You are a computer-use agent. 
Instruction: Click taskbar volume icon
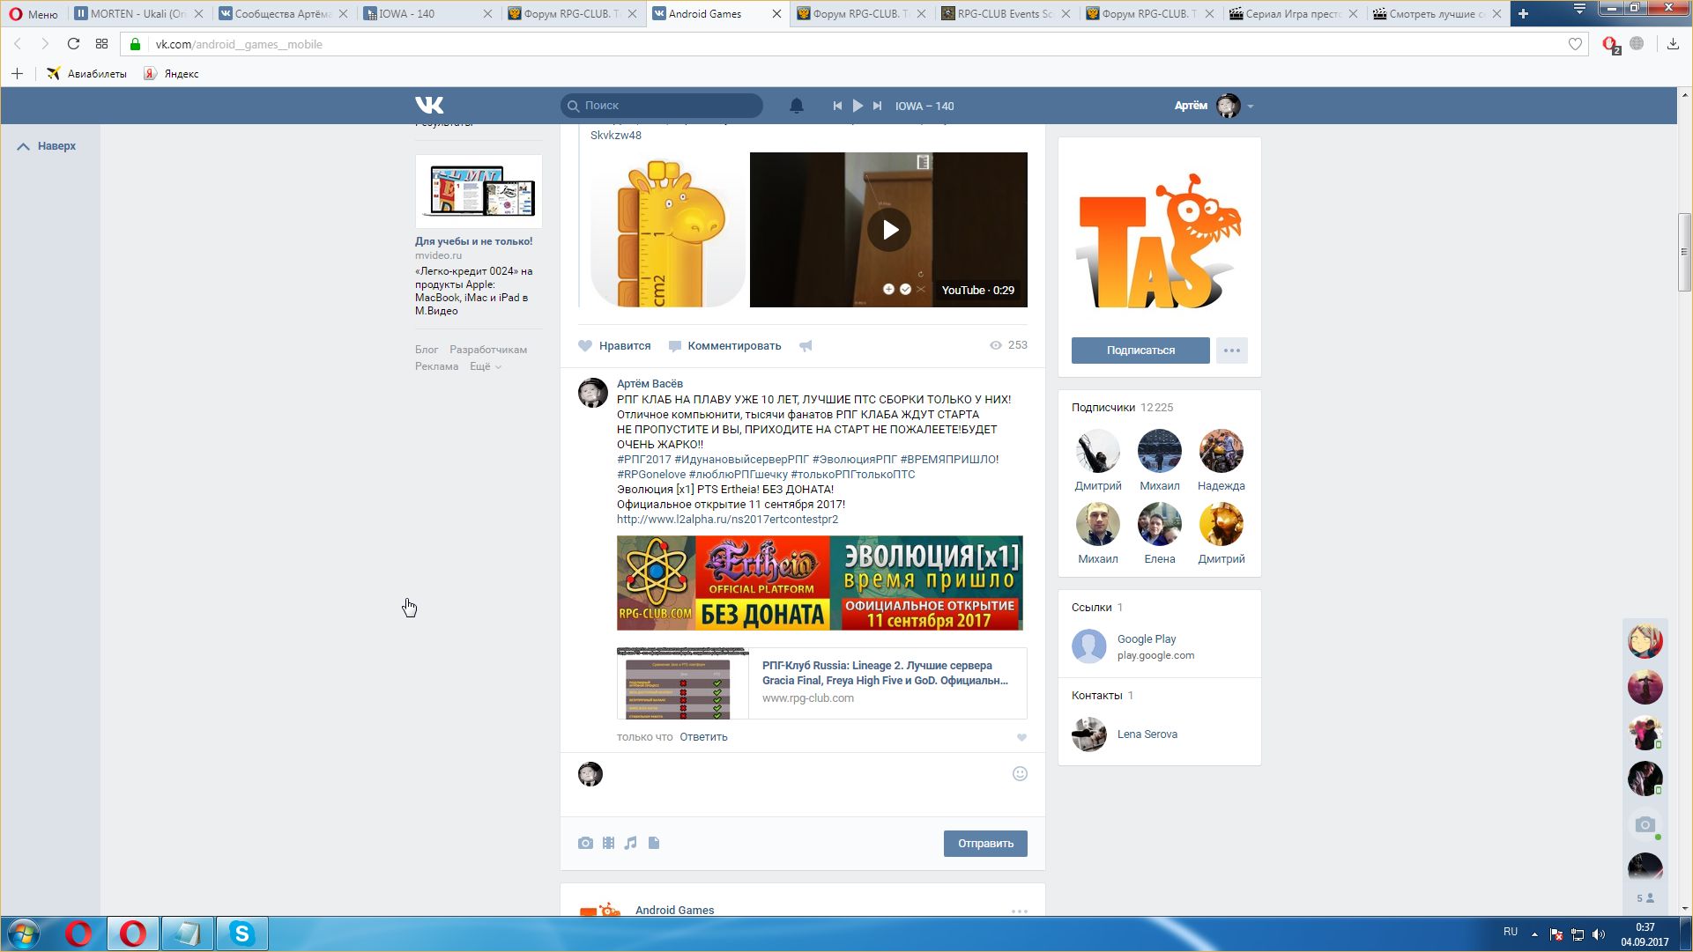(1598, 934)
